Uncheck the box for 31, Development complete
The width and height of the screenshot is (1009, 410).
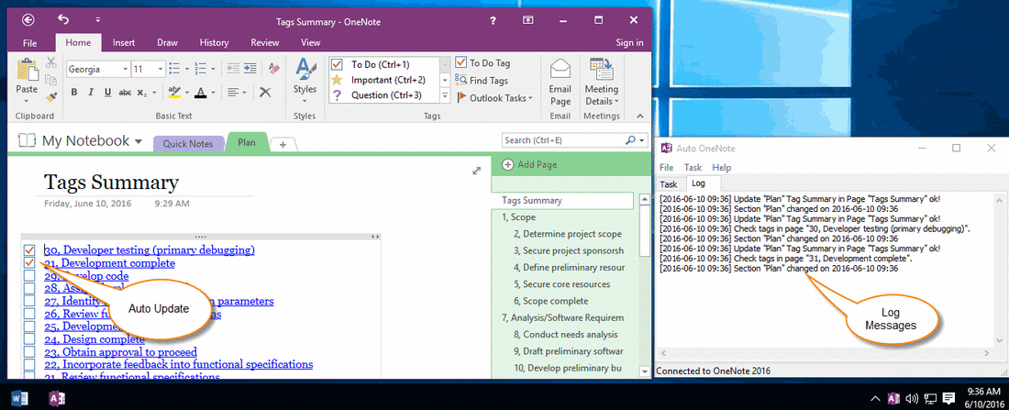(29, 263)
